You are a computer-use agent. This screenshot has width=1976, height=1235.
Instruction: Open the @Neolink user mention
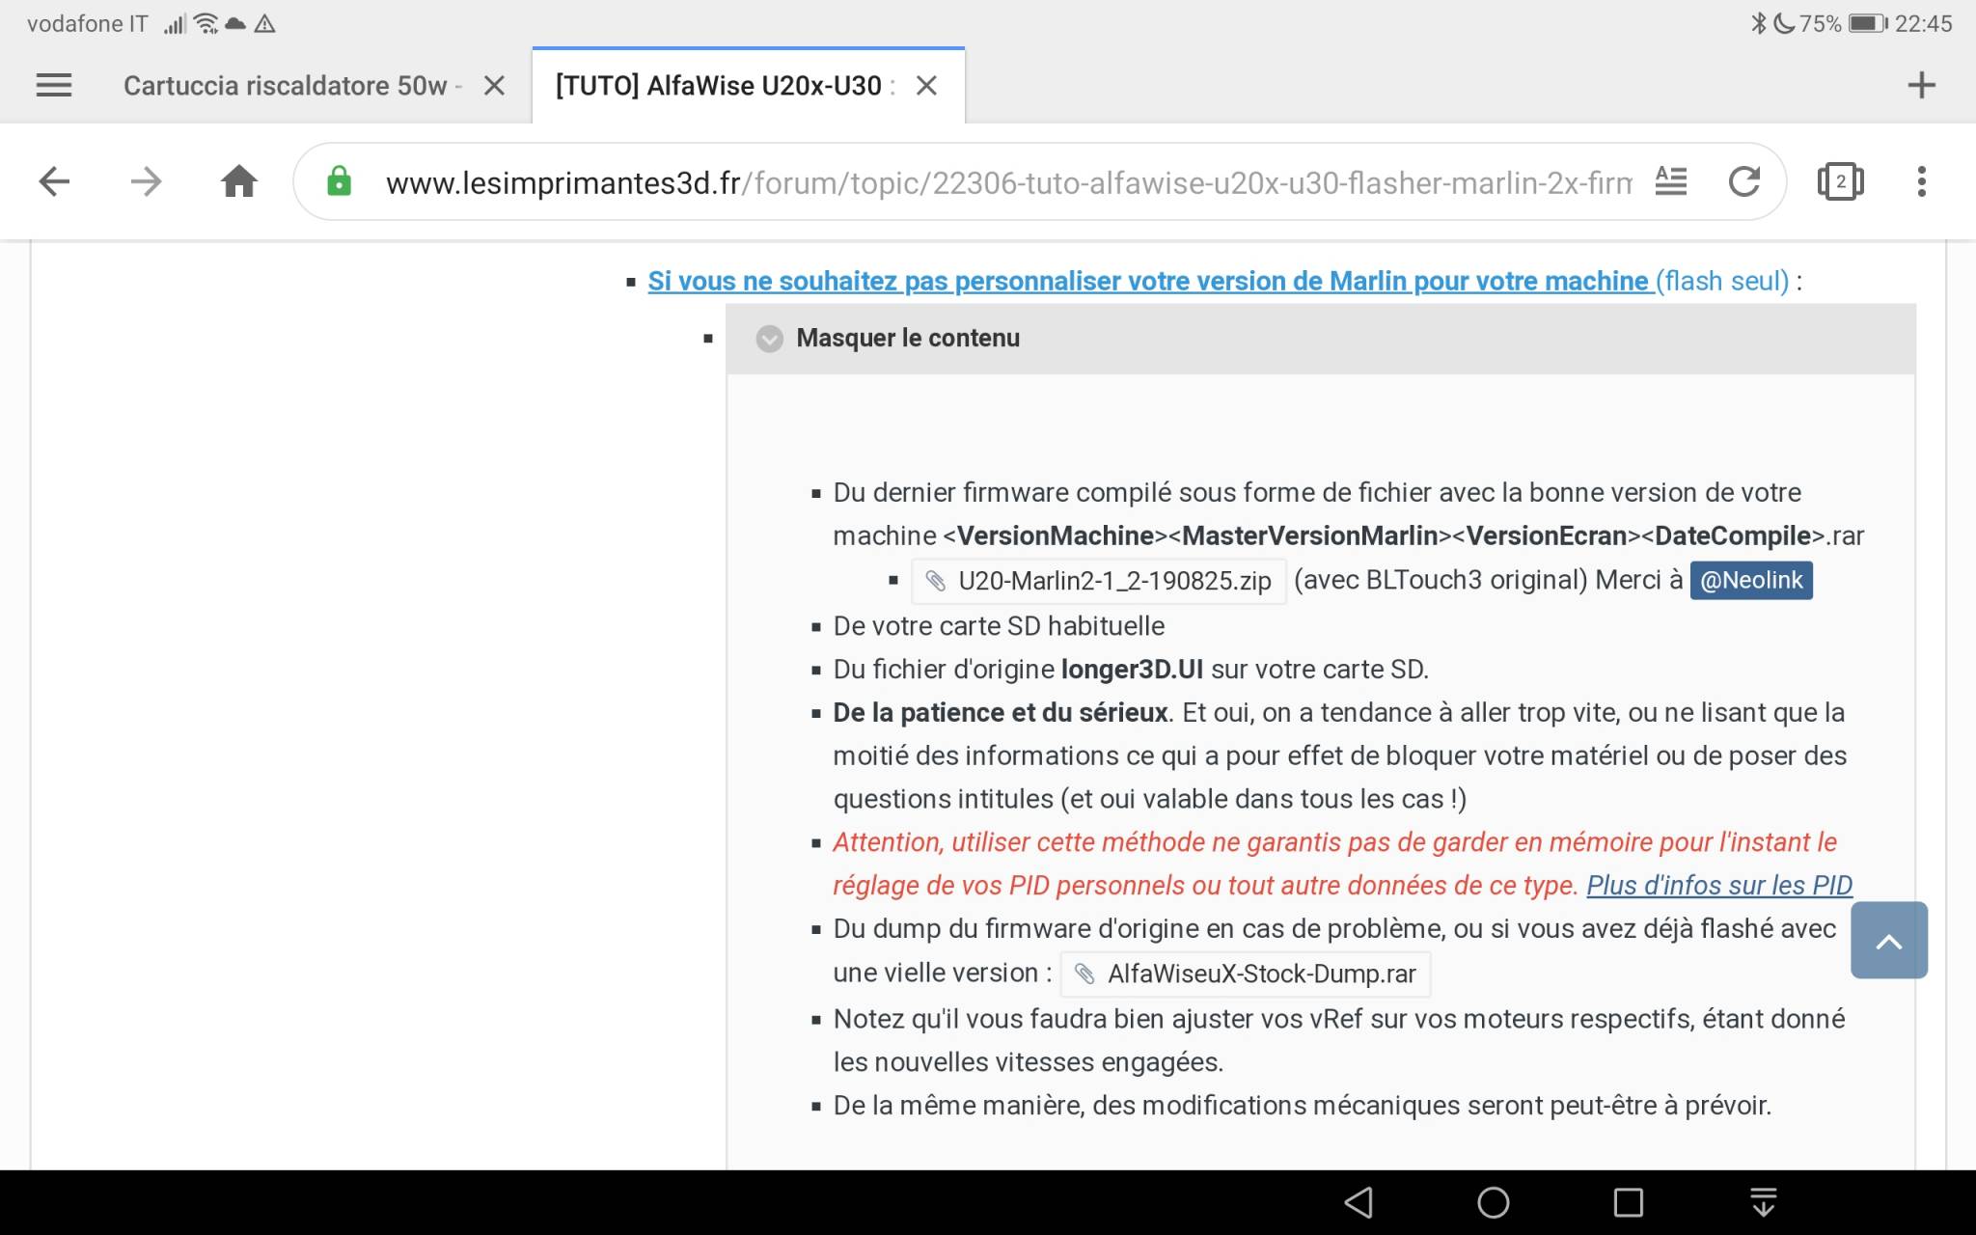click(1750, 580)
